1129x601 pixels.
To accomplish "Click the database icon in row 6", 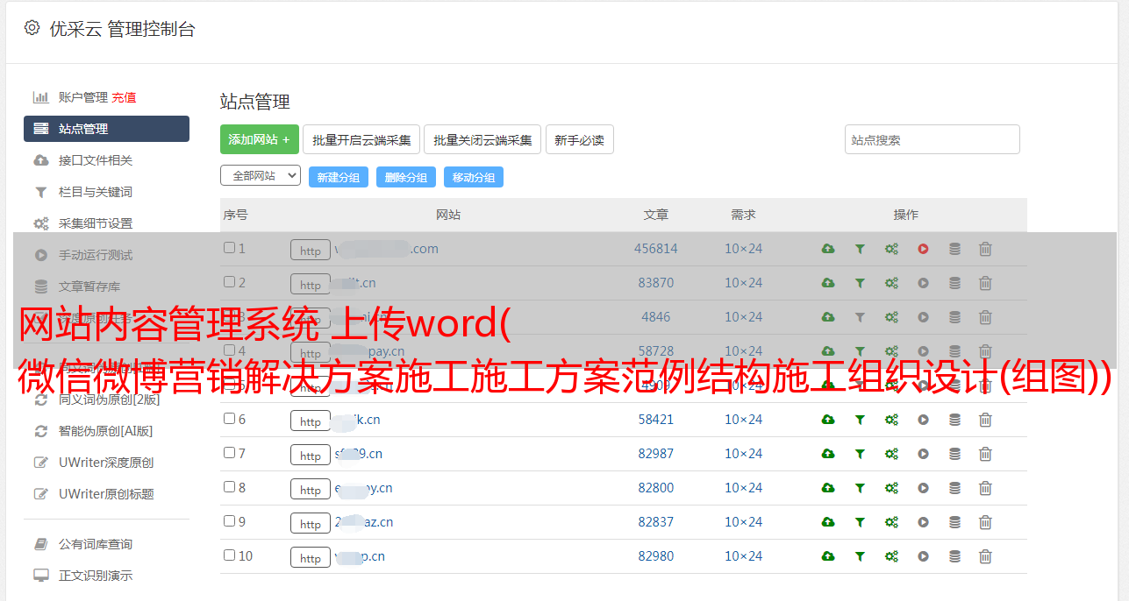I will pos(954,420).
